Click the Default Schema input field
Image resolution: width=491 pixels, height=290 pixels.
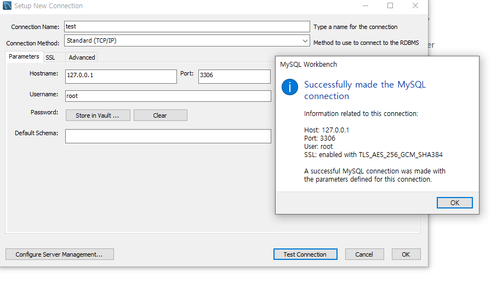coord(168,136)
